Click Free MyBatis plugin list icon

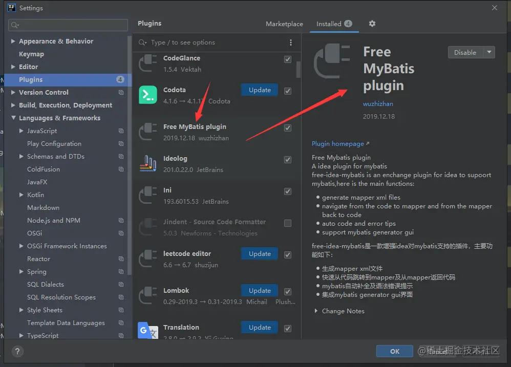(147, 132)
